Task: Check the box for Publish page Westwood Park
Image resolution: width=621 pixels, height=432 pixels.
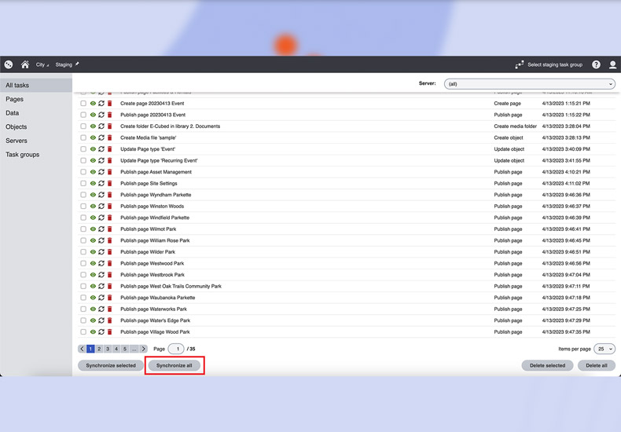Action: [83, 264]
